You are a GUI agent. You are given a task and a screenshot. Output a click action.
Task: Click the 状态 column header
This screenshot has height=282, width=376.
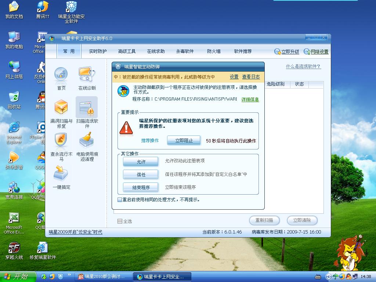tap(299, 84)
